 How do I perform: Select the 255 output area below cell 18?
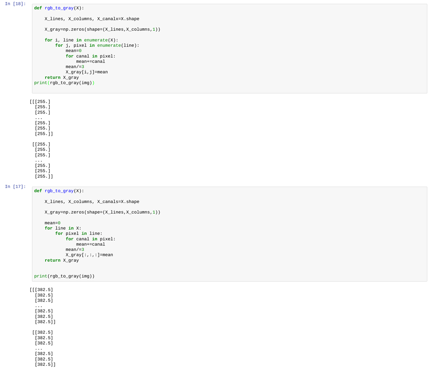(42, 138)
